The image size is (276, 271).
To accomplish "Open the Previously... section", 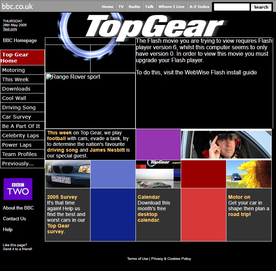I will 22,164.
